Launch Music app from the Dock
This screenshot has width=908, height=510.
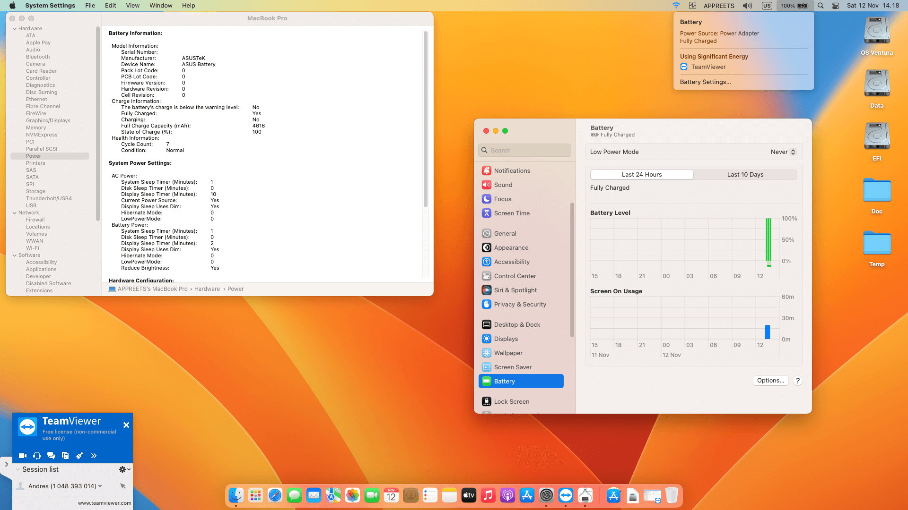pos(488,495)
